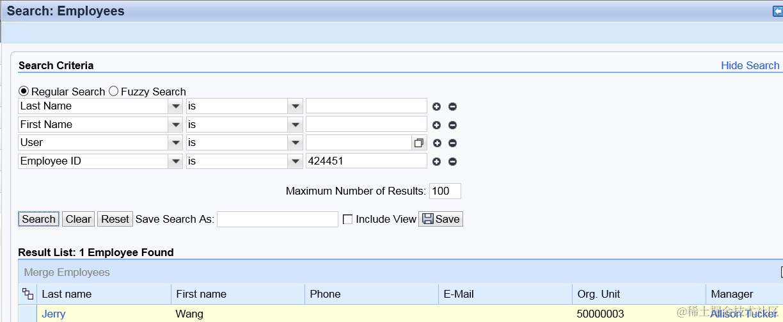The image size is (783, 322).
Task: Open the operator dropdown for Last Name
Action: [295, 106]
